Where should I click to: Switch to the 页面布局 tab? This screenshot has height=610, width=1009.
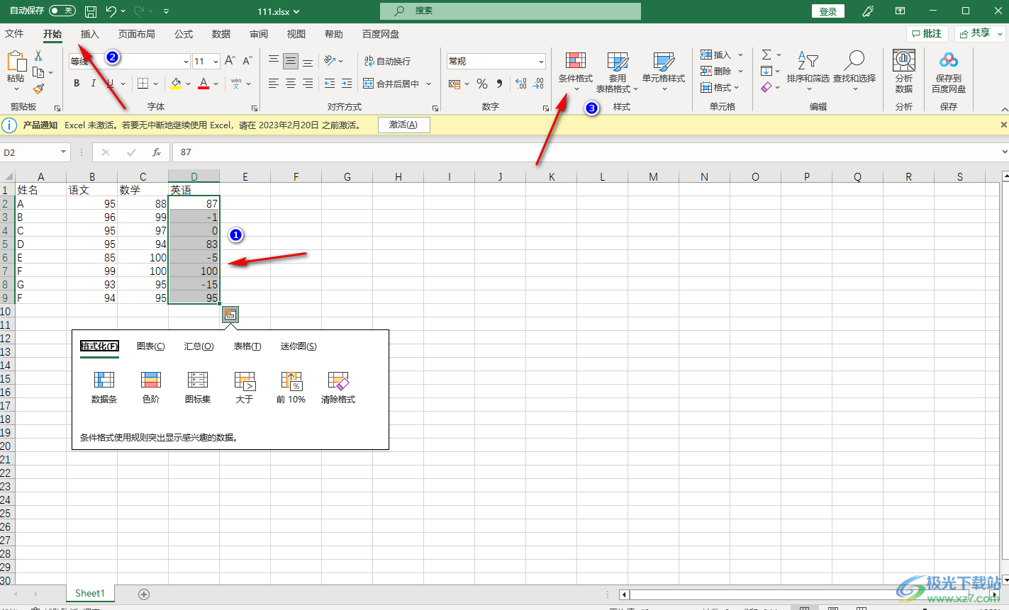(136, 34)
